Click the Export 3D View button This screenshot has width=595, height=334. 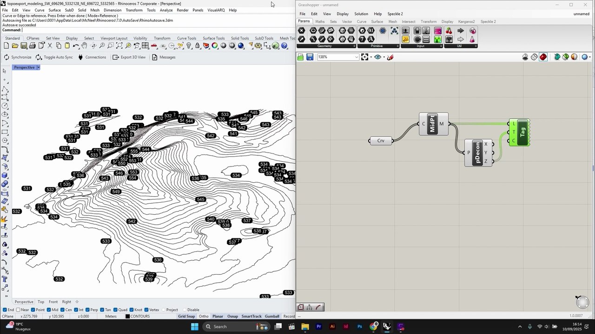(x=129, y=57)
